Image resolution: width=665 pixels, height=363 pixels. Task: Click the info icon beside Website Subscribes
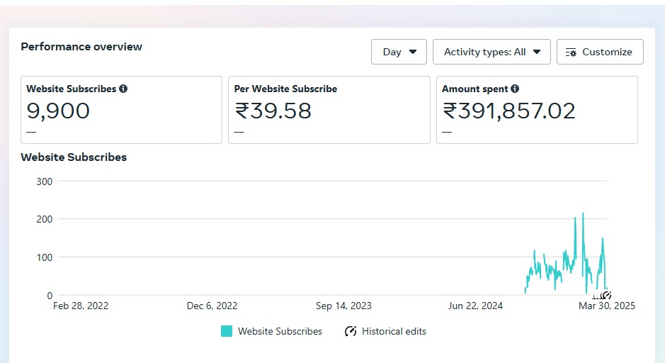(x=123, y=89)
